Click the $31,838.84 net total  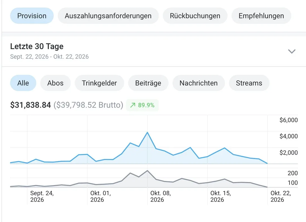[30, 105]
